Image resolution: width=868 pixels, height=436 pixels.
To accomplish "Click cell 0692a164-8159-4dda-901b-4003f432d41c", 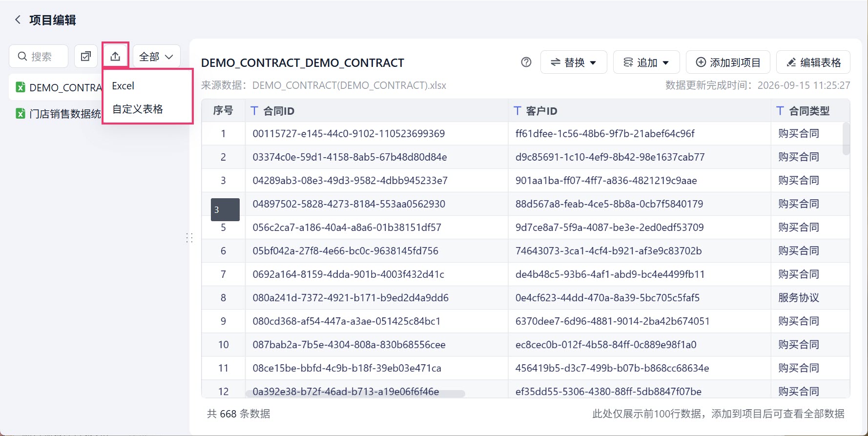I will 376,274.
